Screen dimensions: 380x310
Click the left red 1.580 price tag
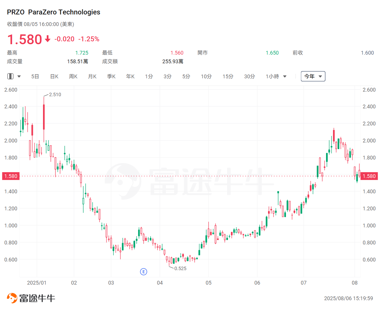(11, 176)
